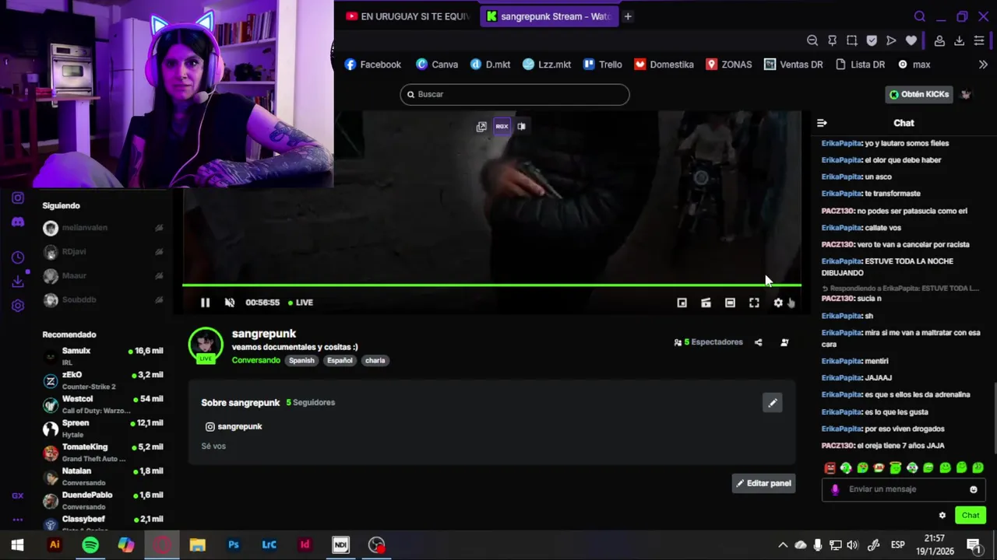
Task: Open the Domestika bookmark
Action: 664,65
